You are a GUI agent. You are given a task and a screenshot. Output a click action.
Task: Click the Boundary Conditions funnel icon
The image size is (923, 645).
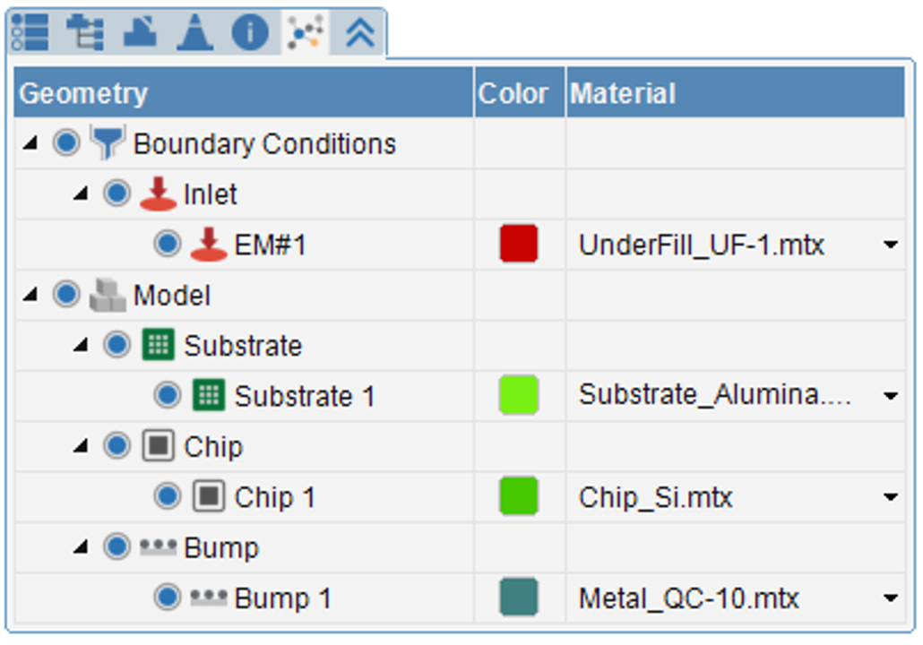pos(108,142)
